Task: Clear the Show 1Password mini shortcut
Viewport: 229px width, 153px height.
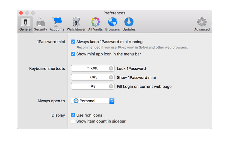Action: 111,77
